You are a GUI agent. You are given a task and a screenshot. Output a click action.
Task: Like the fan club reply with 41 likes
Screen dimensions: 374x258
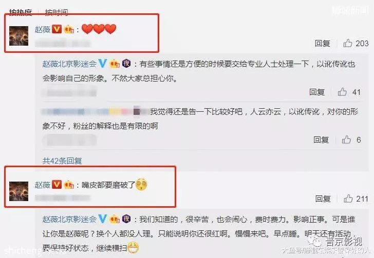342,92
